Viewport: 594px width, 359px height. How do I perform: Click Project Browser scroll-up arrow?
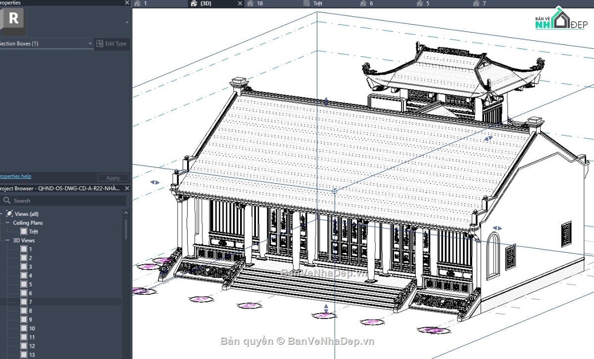(x=126, y=213)
